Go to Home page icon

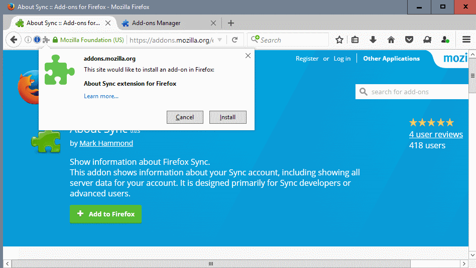(x=391, y=40)
